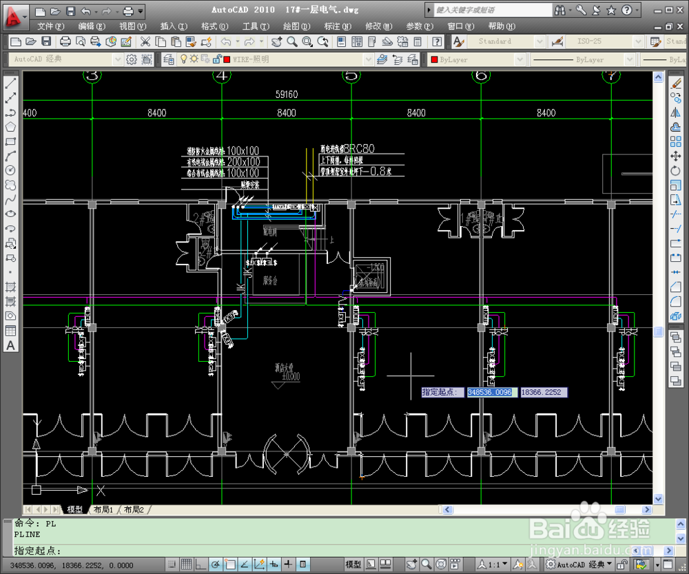Open the 绘图(D) menu
The width and height of the screenshot is (689, 574).
(296, 26)
